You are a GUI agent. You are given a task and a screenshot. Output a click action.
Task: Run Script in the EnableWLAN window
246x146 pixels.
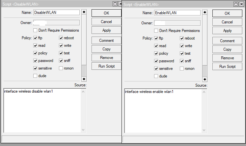click(227, 67)
